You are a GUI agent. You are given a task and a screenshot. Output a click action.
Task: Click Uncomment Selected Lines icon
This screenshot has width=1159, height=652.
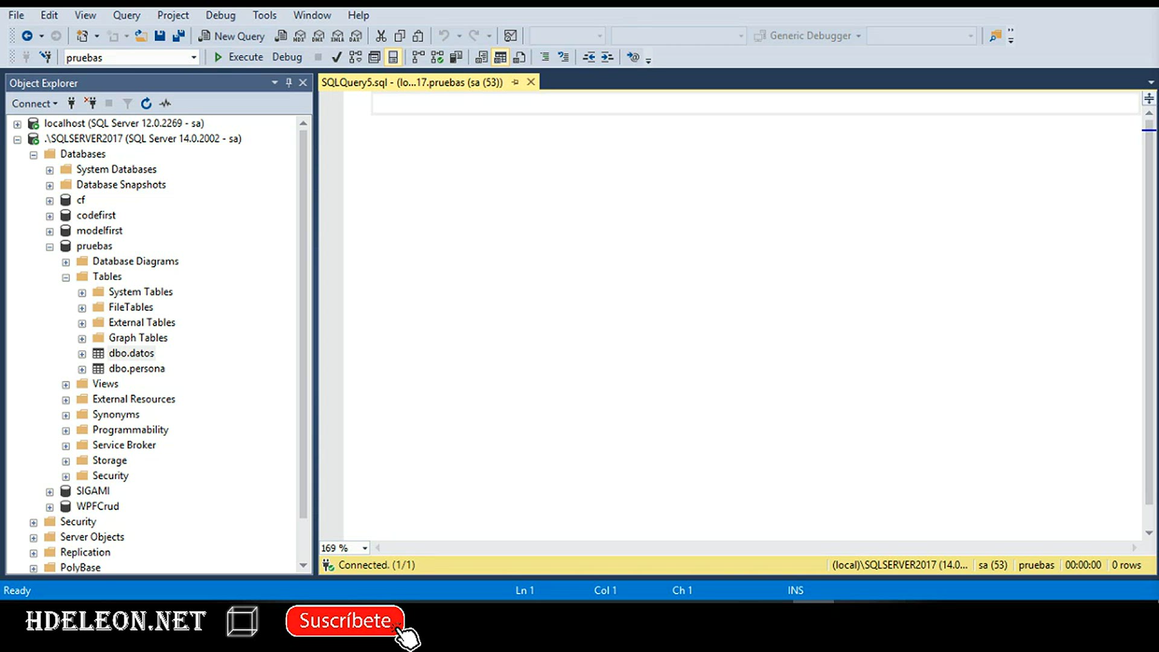(563, 57)
